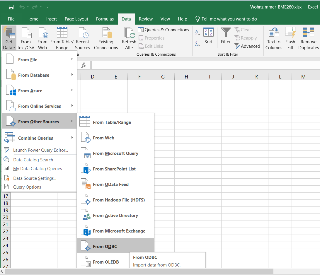Open Existing Connections
Screen dimensions: 320x275
pos(106,38)
